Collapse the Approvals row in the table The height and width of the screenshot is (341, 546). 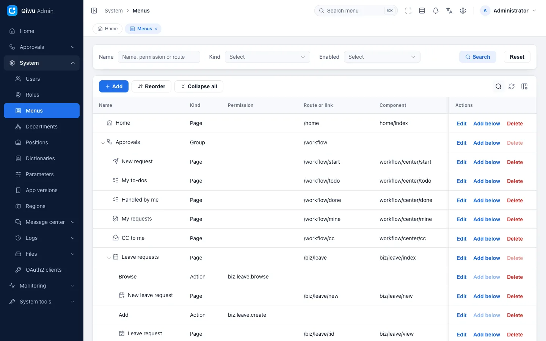(x=103, y=143)
